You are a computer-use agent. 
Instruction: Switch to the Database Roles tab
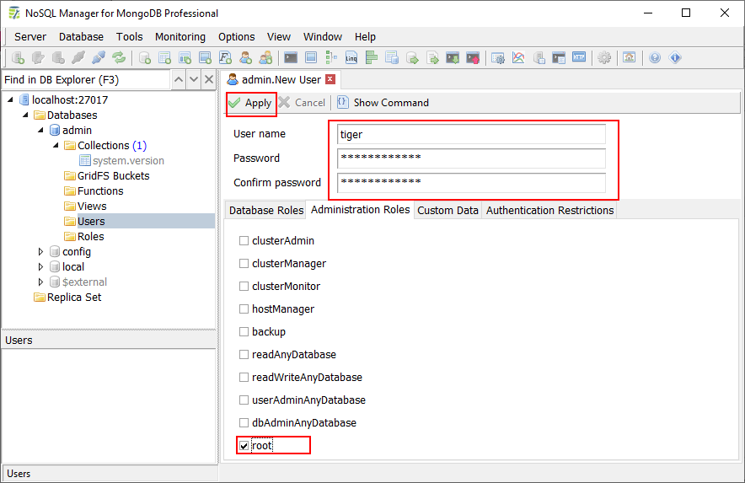click(x=266, y=211)
